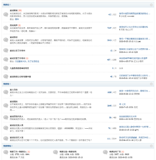156x160 pixels.
Task: Click the '1826' topic count
Action: click(x=109, y=92)
